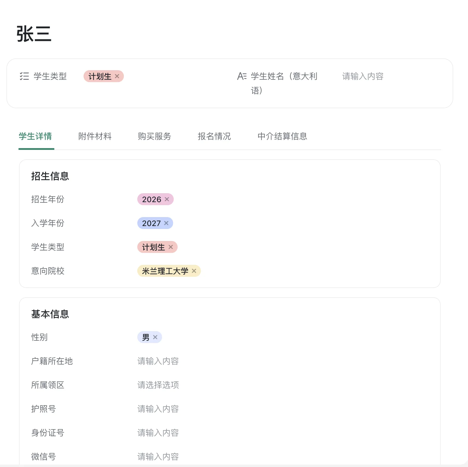Open the 中介结算信息 tab
This screenshot has height=467, width=468.
pyautogui.click(x=282, y=136)
